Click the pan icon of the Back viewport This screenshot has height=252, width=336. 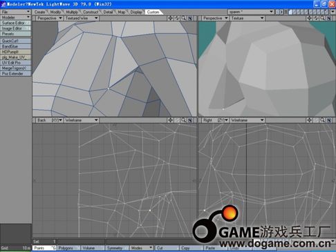[x=170, y=120]
